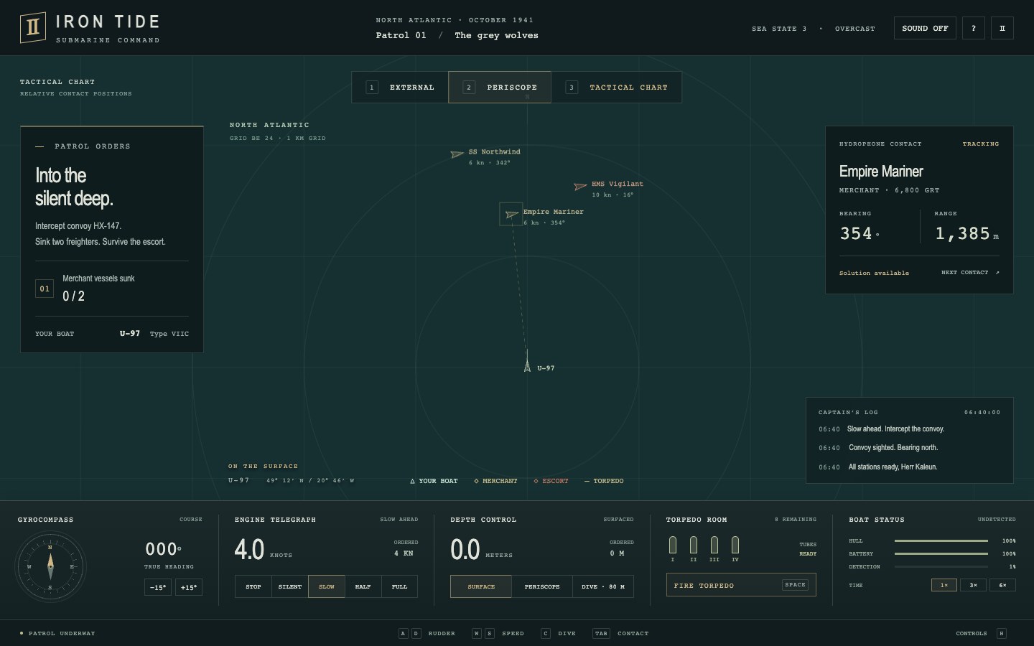The width and height of the screenshot is (1034, 646).
Task: Open help with the question mark button
Action: [974, 28]
